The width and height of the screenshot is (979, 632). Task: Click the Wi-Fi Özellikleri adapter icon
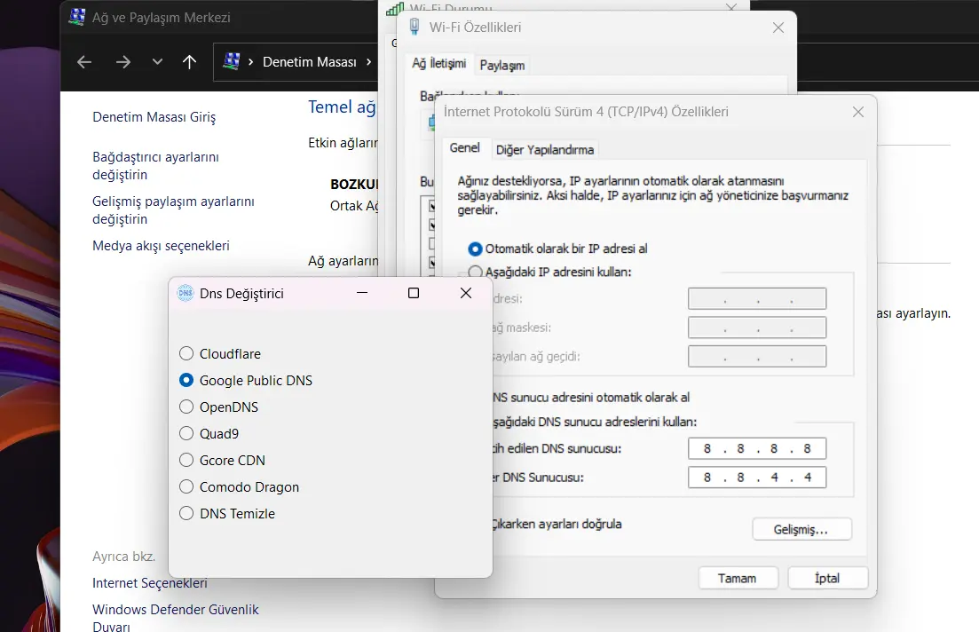tap(414, 27)
